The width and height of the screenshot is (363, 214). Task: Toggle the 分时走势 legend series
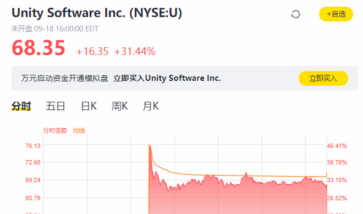coord(55,130)
